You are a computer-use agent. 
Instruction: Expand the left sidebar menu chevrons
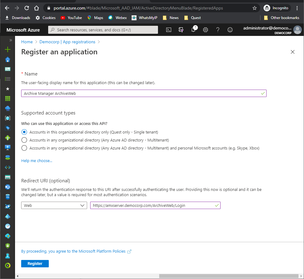[x=10, y=40]
